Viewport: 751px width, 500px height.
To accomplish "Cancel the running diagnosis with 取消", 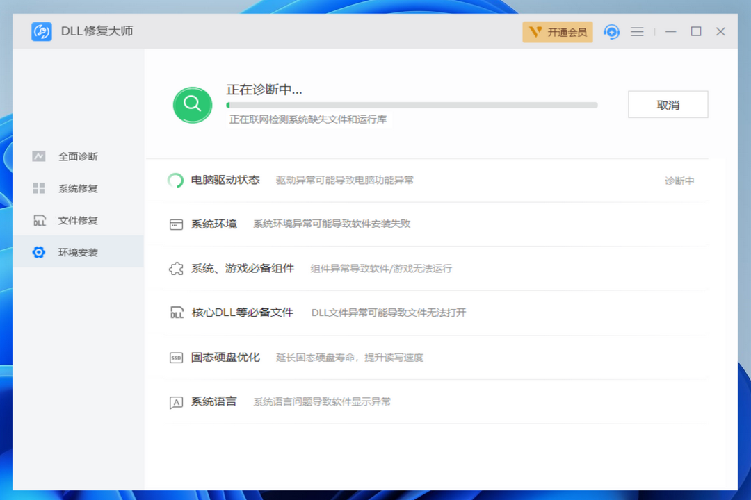I will click(668, 104).
